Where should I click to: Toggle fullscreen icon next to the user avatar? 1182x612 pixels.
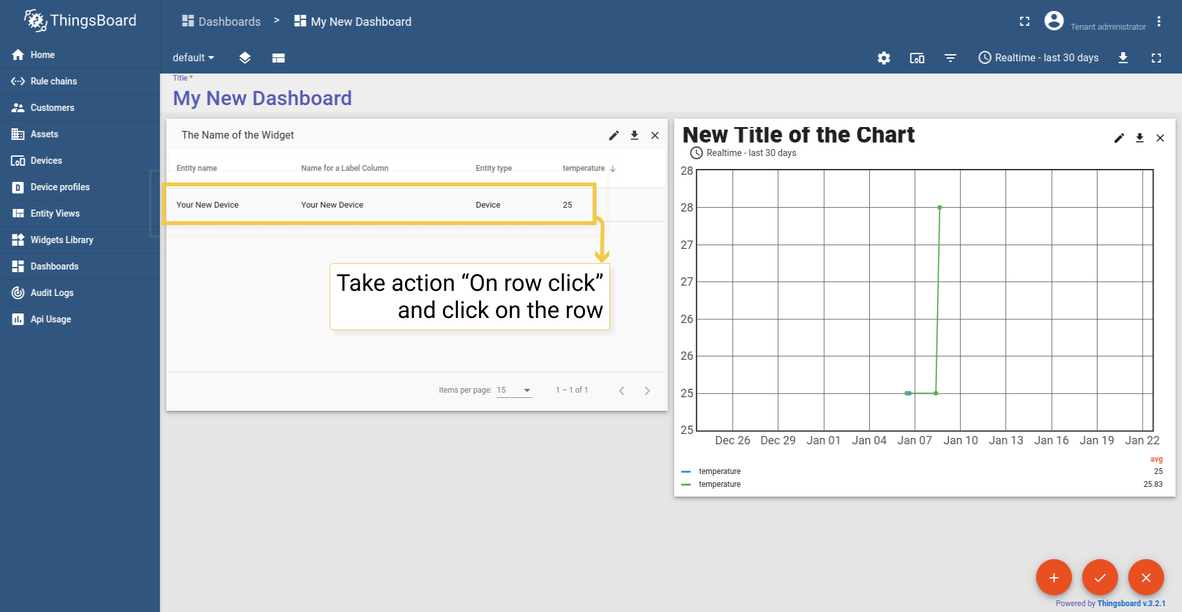tap(1025, 21)
